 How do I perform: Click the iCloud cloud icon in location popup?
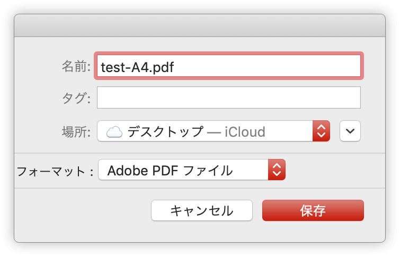pyautogui.click(x=114, y=132)
